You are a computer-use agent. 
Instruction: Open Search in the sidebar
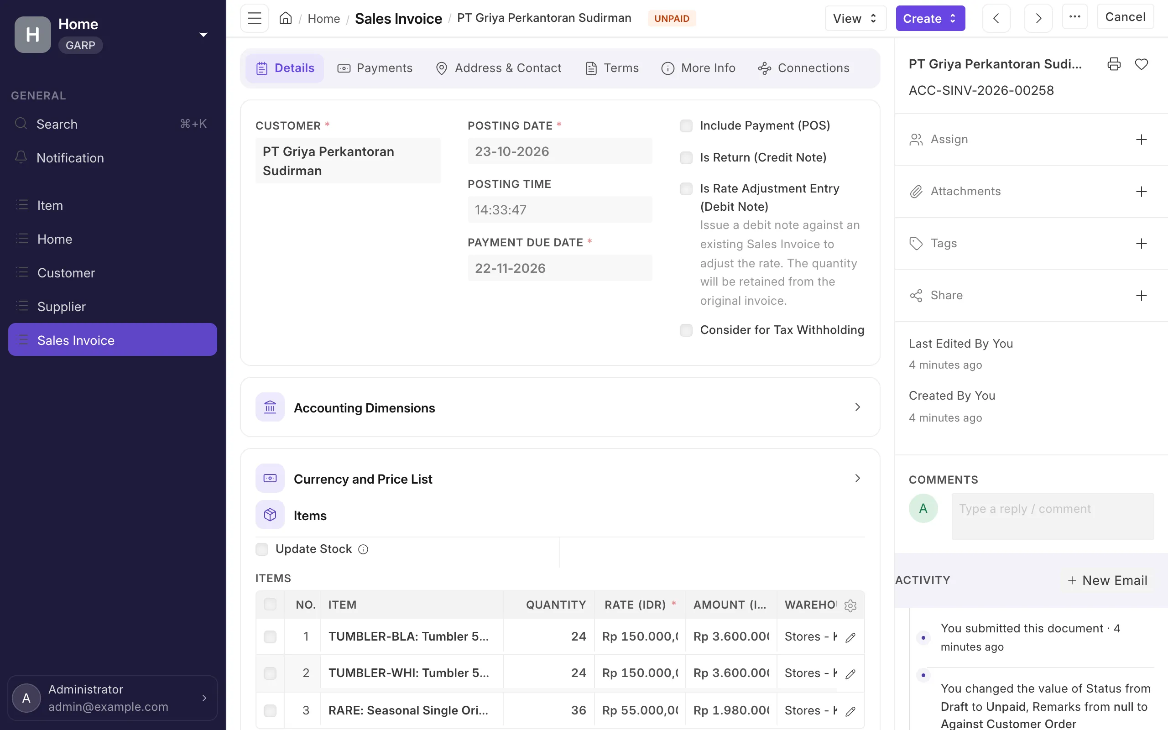(112, 124)
